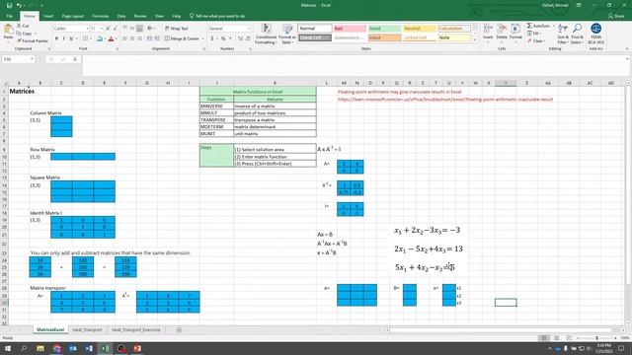Click Decrease Indent icon

point(149,38)
